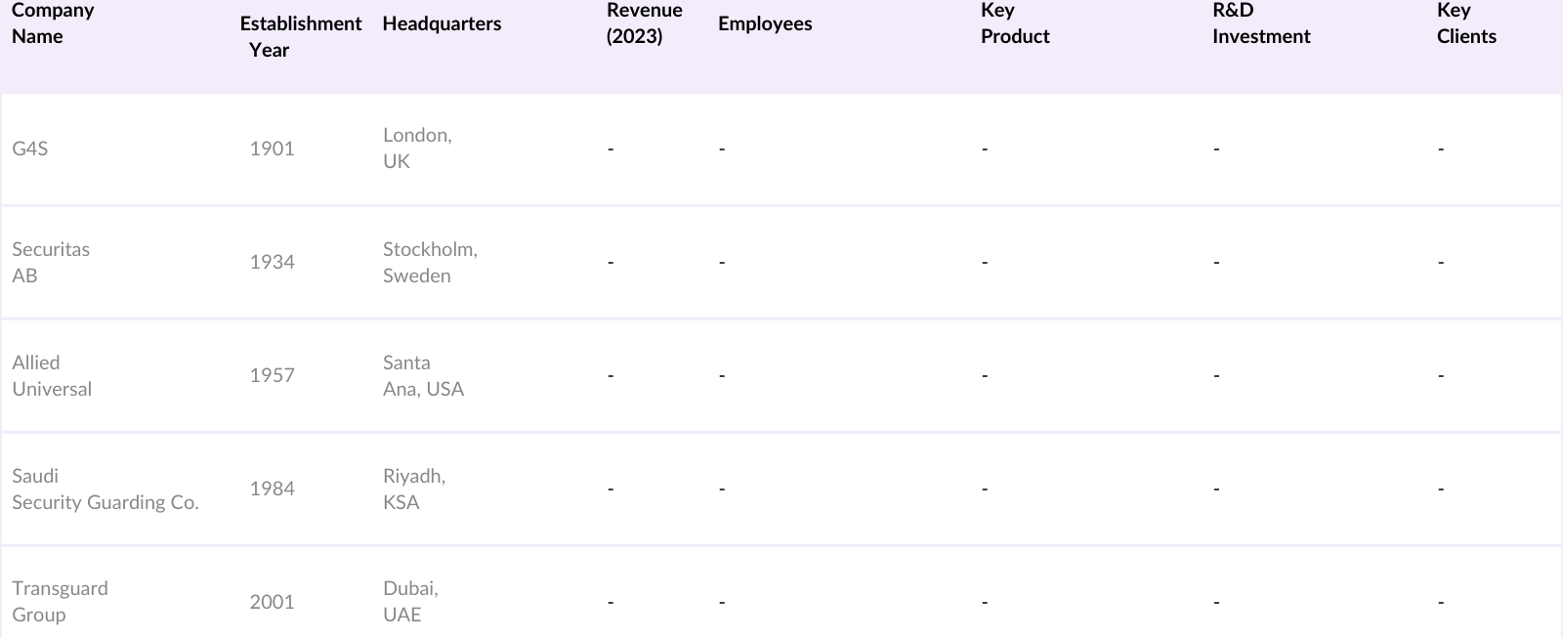The image size is (1563, 638).
Task: Select the Transguard Group company cell
Action: coord(60,601)
